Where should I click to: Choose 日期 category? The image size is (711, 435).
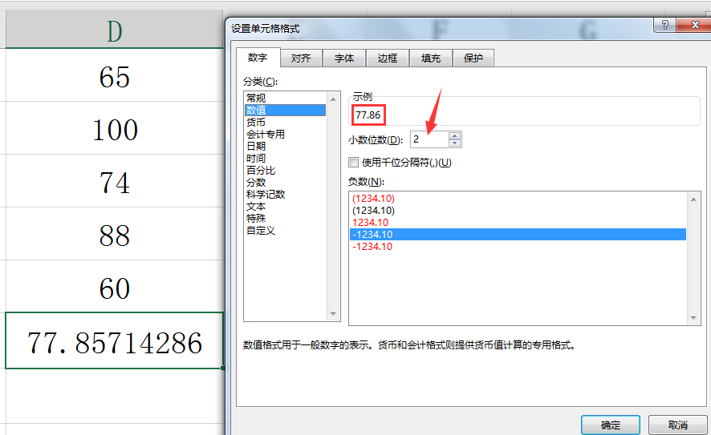[285, 147]
